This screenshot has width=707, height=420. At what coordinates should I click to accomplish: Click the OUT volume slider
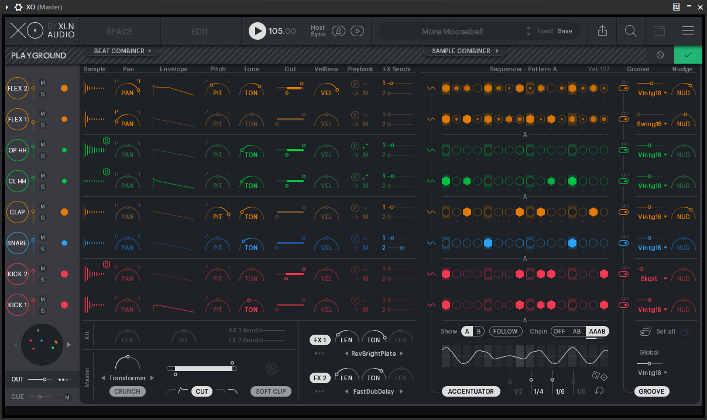[43, 379]
